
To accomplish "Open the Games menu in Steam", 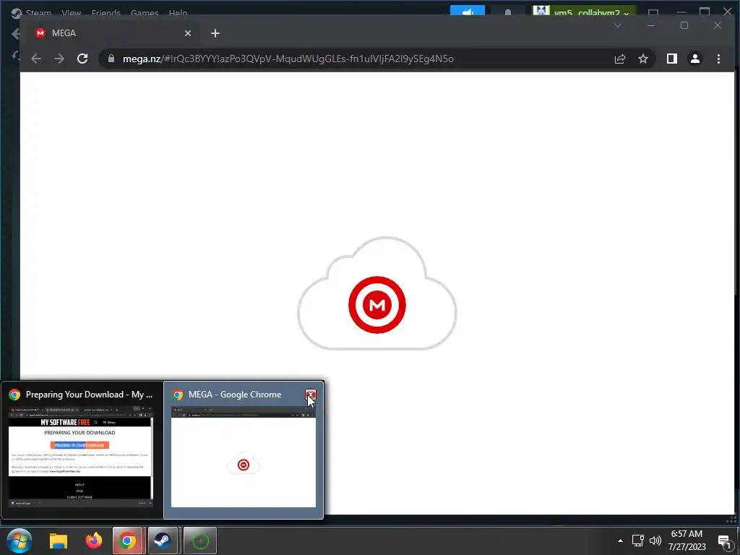I will tap(145, 13).
